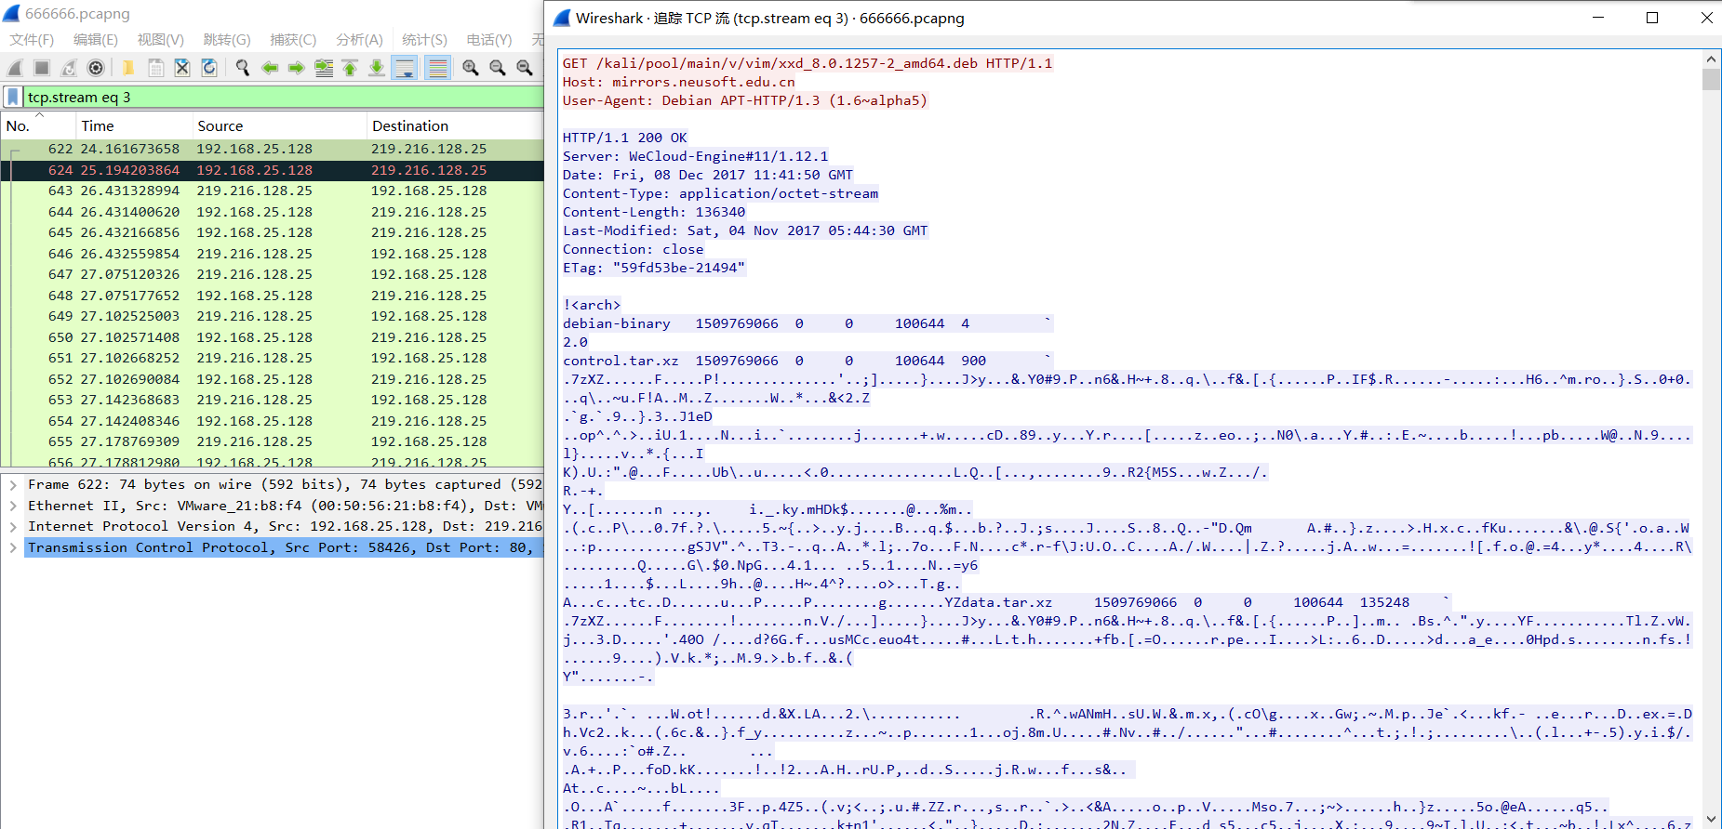This screenshot has height=829, width=1722.
Task: Click the start capture shark fin icon
Action: point(15,68)
